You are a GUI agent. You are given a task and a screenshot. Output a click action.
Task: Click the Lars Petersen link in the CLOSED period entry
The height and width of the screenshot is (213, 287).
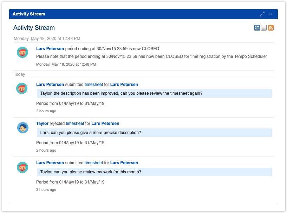[50, 49]
